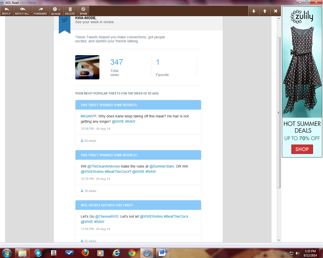Image resolution: width=323 pixels, height=258 pixels.
Task: Open Windows Explorer from taskbar
Action: coord(22,253)
